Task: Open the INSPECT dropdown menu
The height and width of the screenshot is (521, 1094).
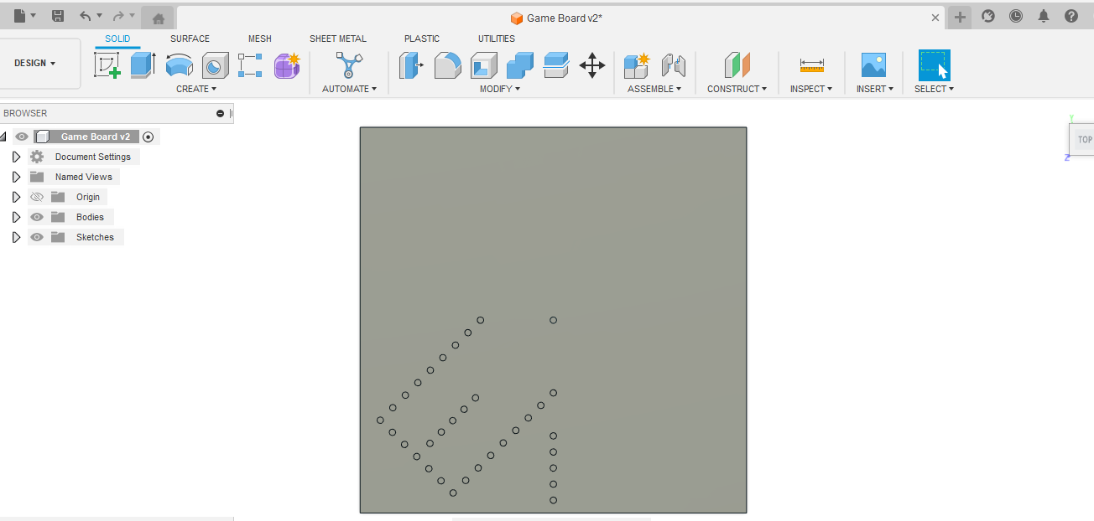Action: point(811,89)
